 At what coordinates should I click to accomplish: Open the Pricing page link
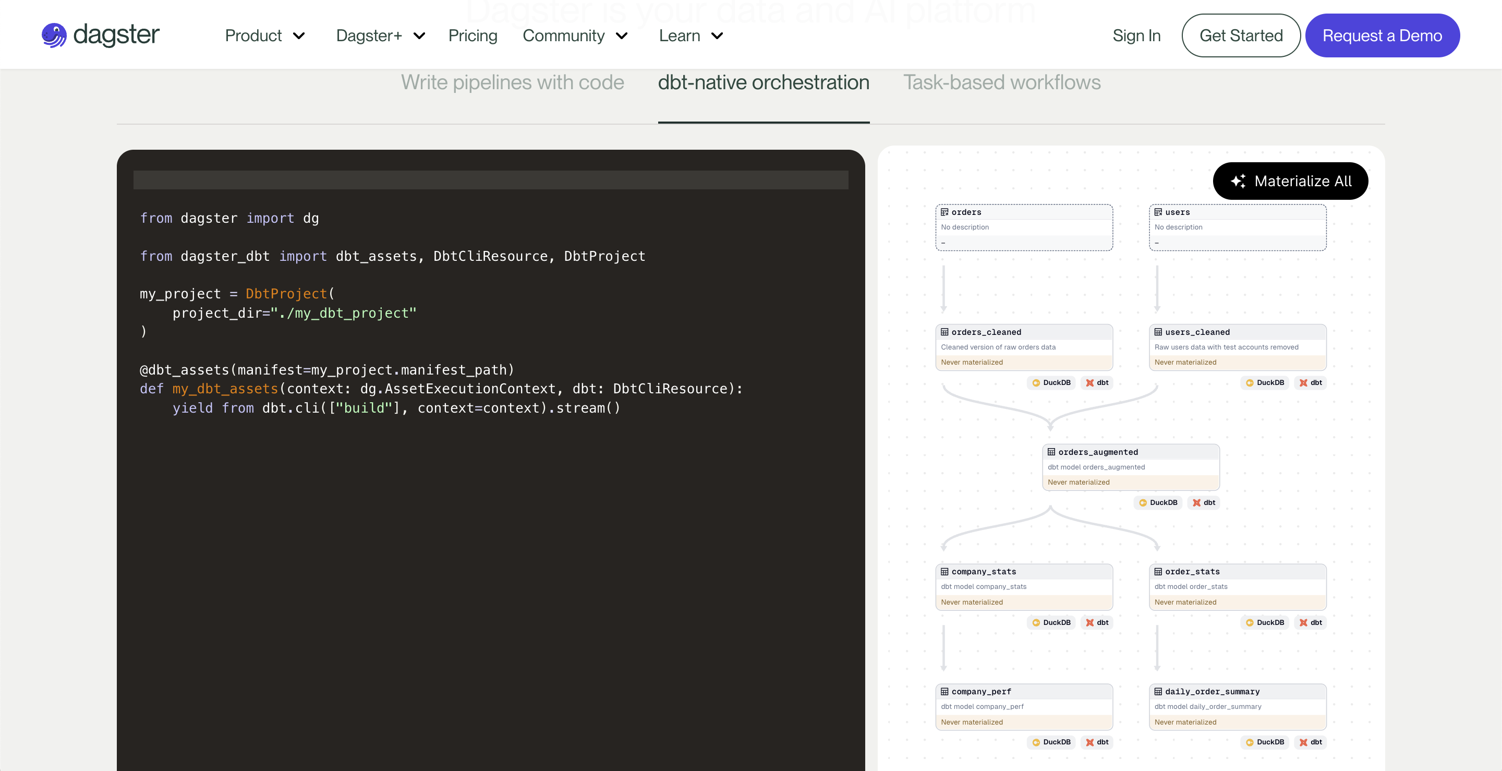[473, 35]
